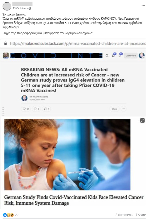Click the Dashboard button
Screen dimensions: 146x219
131,55
